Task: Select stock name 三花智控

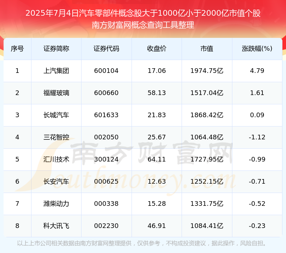Action: tap(56, 137)
